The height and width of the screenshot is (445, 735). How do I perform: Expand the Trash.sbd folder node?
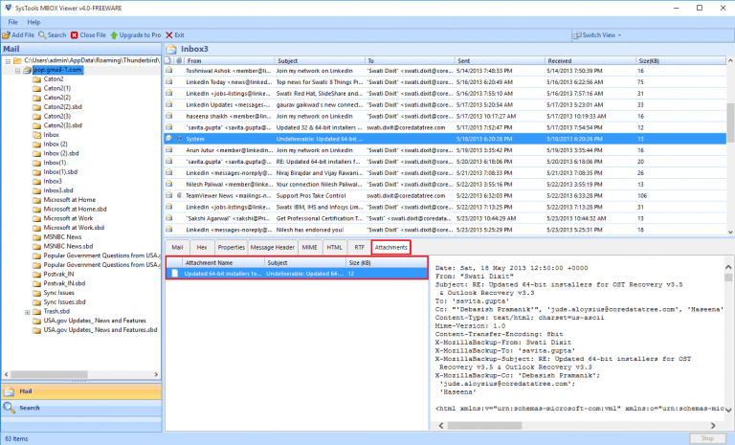28,312
